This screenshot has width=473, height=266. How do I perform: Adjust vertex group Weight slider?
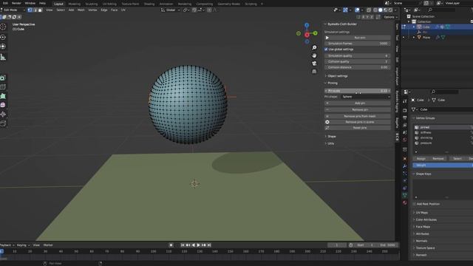(443, 166)
